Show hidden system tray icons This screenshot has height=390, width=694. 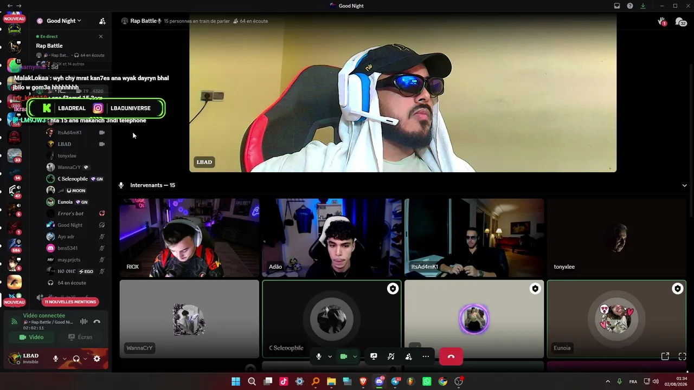point(608,381)
